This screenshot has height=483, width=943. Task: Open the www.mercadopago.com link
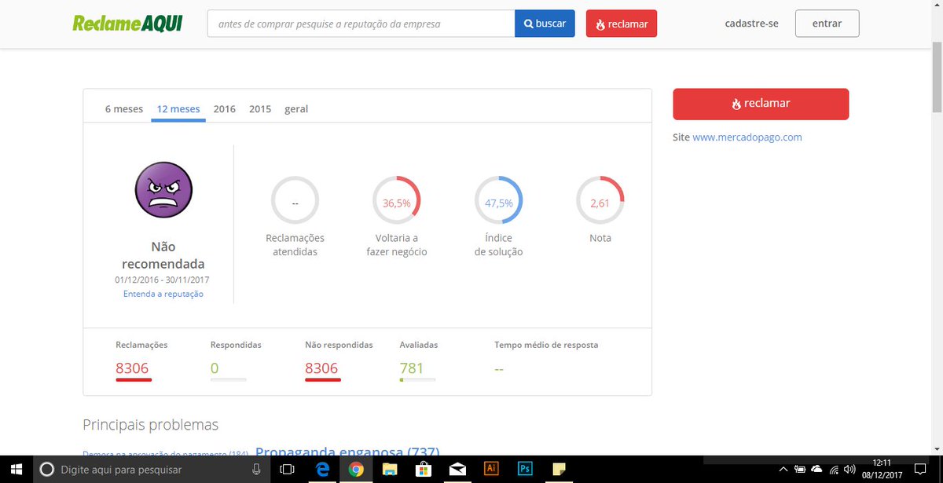pyautogui.click(x=747, y=137)
